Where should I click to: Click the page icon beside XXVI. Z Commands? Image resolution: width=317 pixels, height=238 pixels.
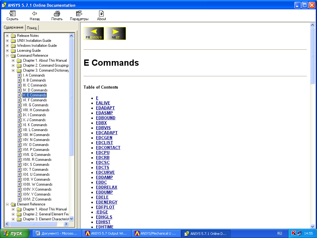point(20,199)
